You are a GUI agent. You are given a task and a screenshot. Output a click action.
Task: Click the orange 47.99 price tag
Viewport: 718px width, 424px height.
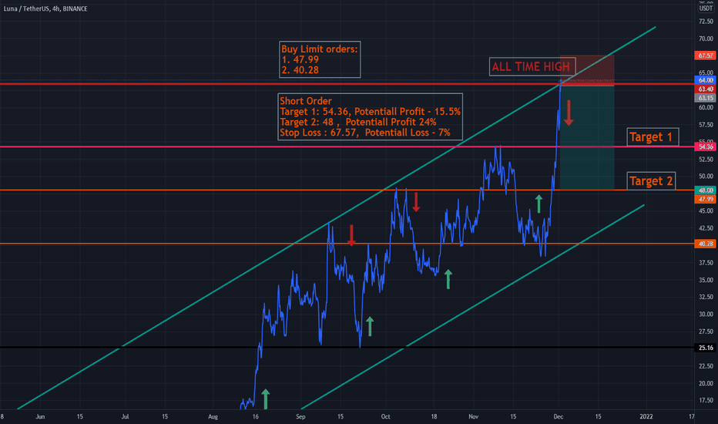(x=705, y=199)
